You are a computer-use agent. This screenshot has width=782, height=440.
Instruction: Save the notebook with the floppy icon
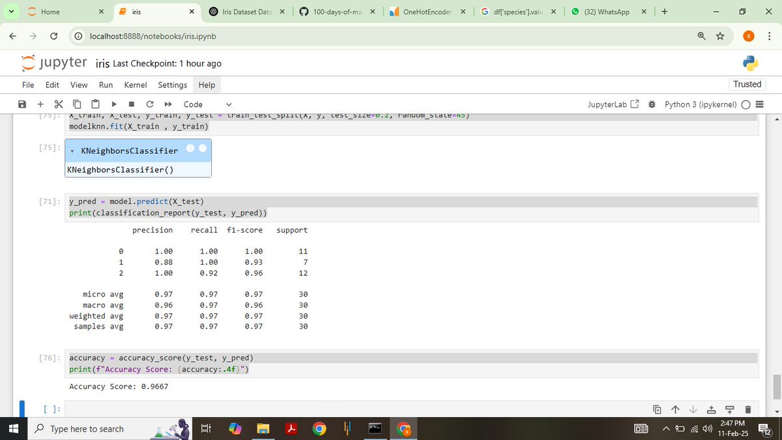tap(22, 104)
